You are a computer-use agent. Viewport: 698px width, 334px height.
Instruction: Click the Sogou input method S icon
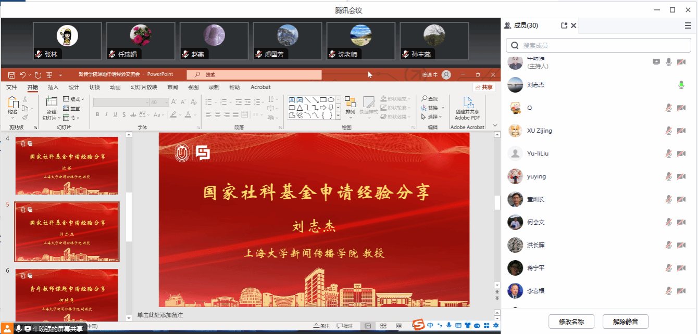click(x=418, y=325)
